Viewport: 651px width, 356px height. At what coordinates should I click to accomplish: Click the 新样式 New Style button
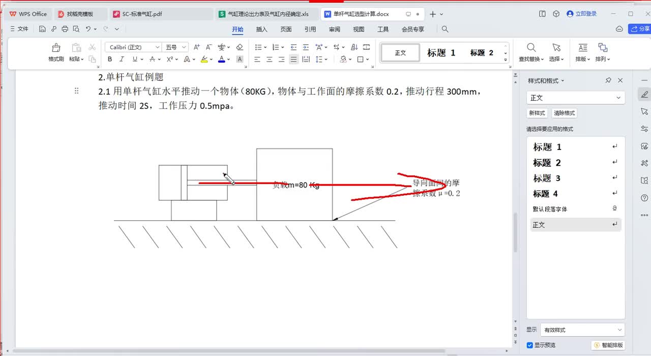[537, 113]
